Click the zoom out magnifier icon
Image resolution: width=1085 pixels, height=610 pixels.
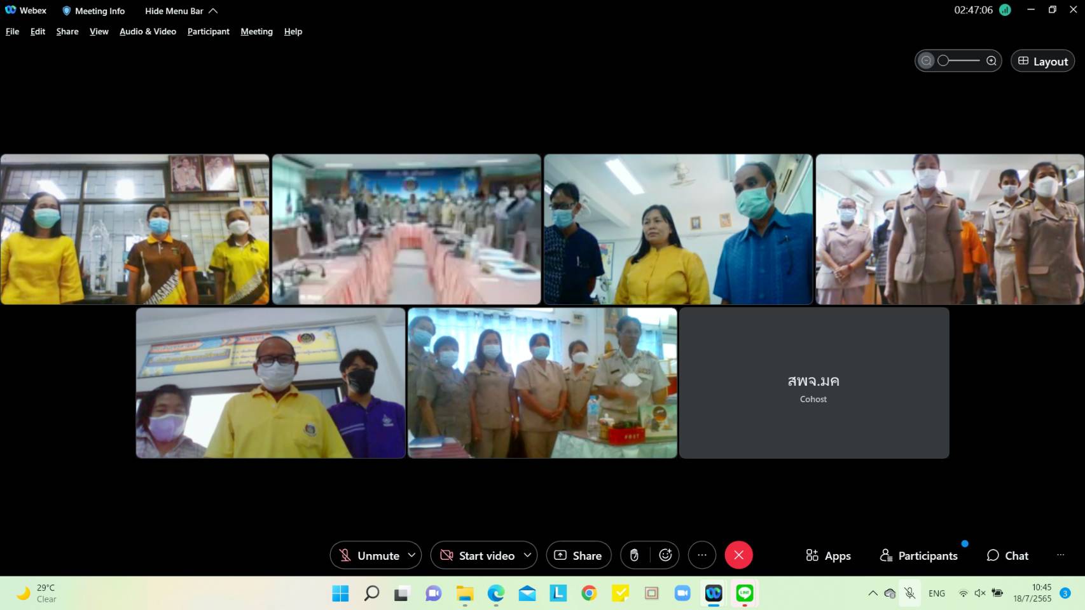click(x=927, y=61)
